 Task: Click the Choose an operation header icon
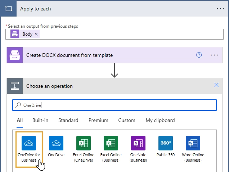pos(15,86)
